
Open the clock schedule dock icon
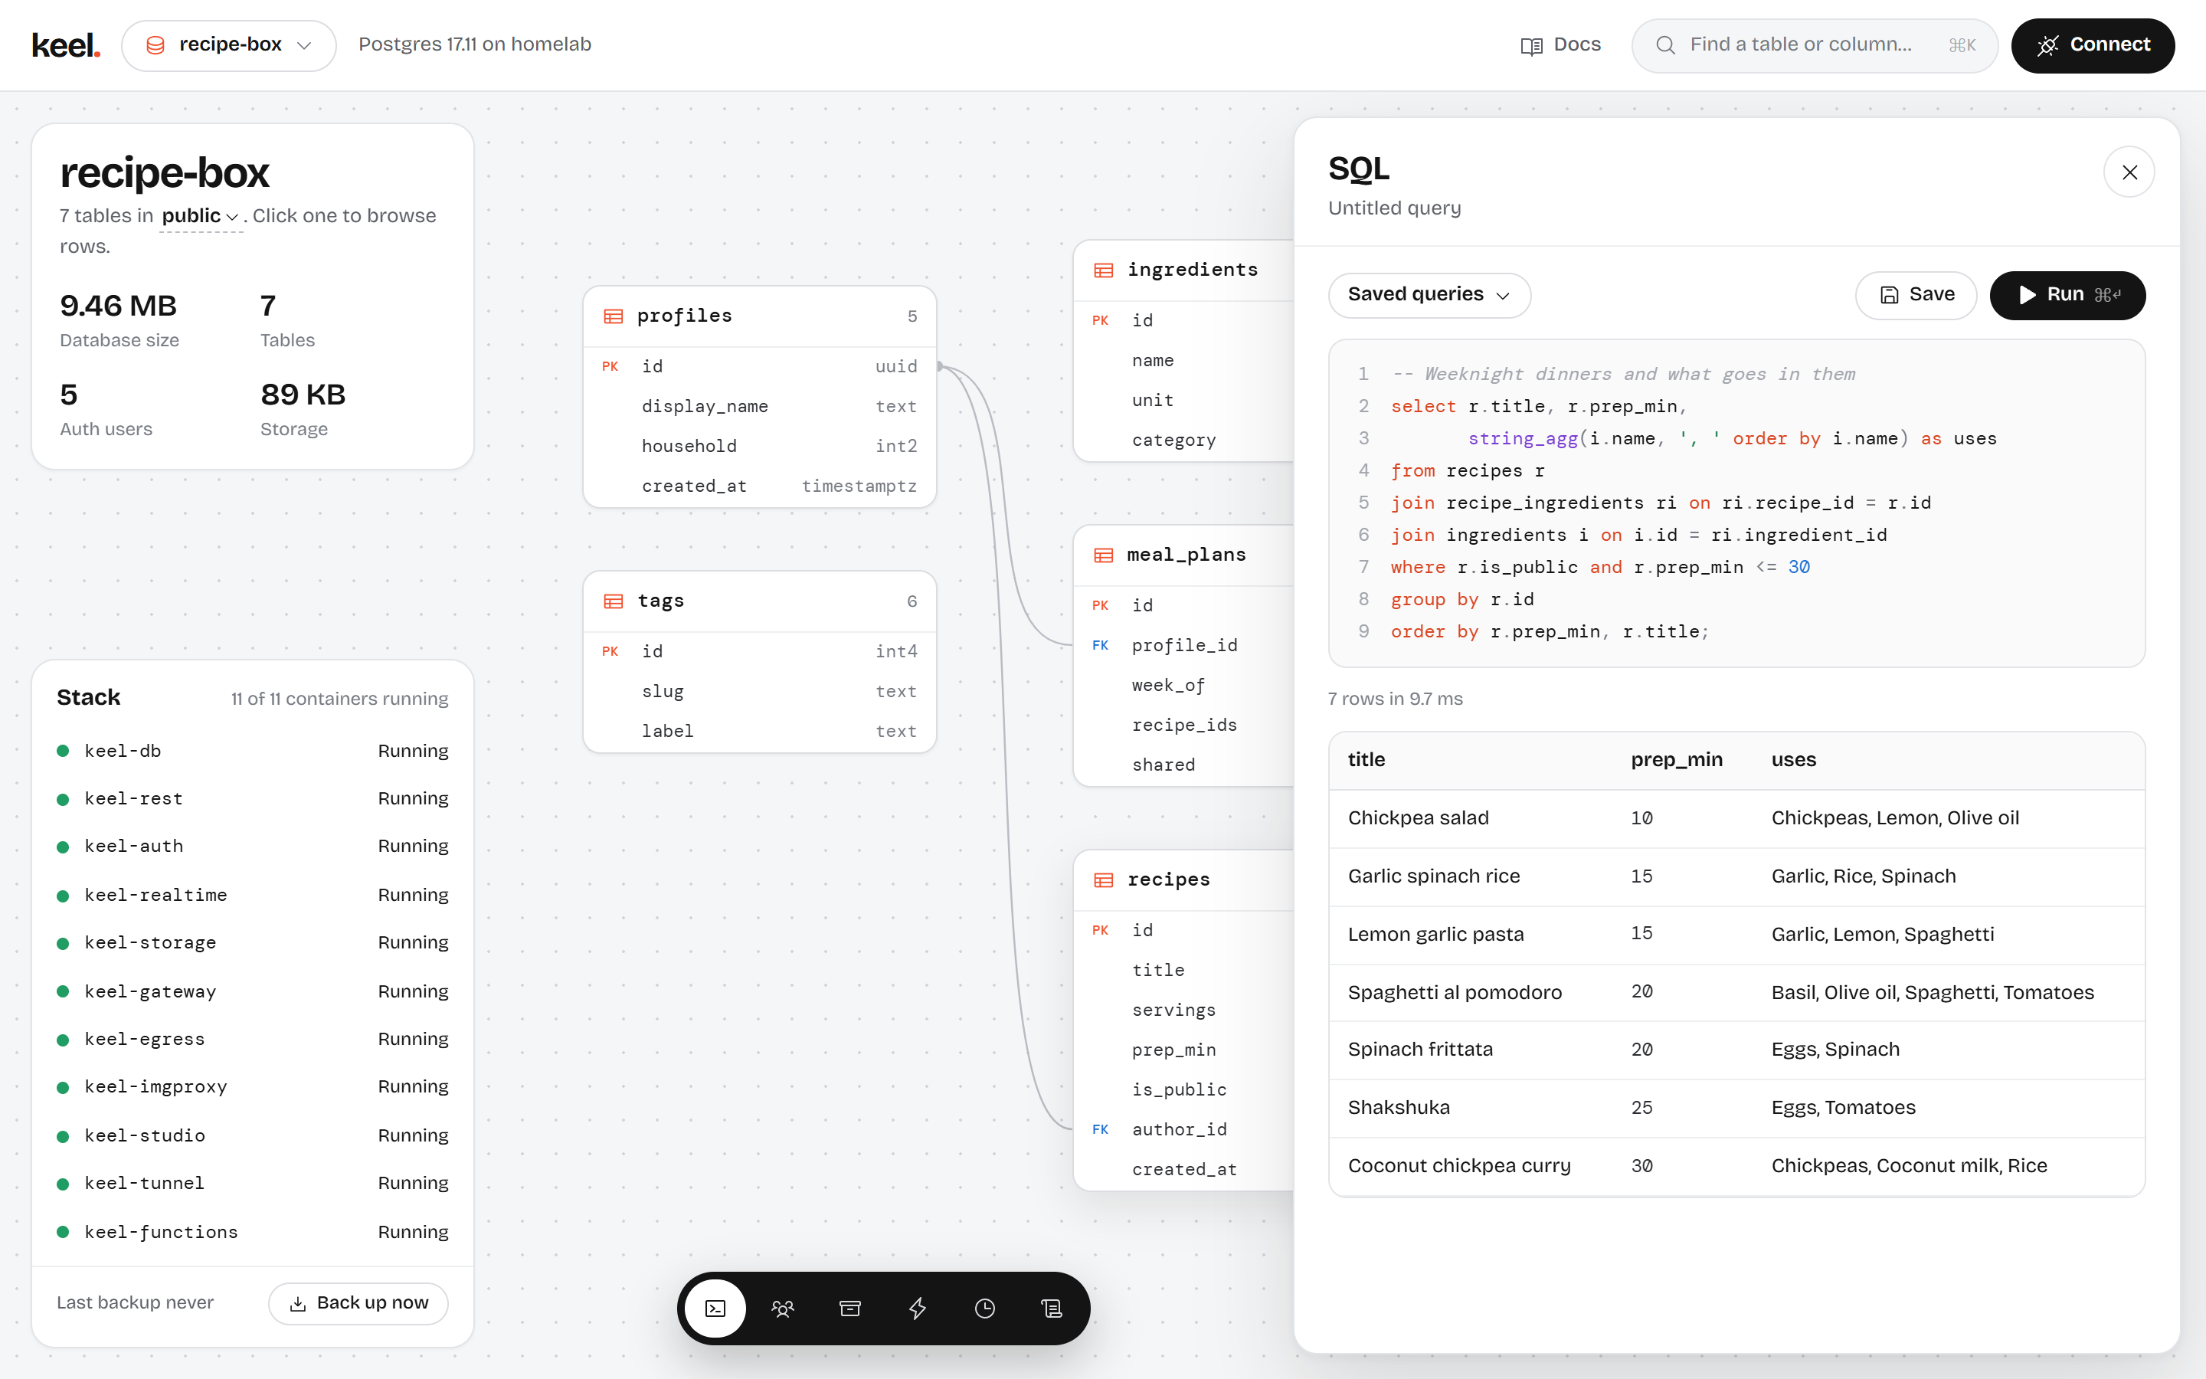tap(984, 1308)
